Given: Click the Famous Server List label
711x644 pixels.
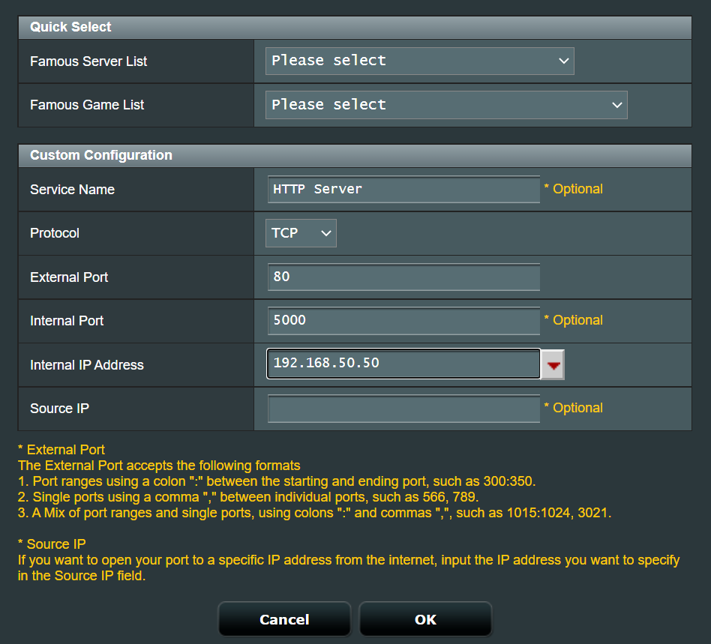Looking at the screenshot, I should click(x=88, y=61).
